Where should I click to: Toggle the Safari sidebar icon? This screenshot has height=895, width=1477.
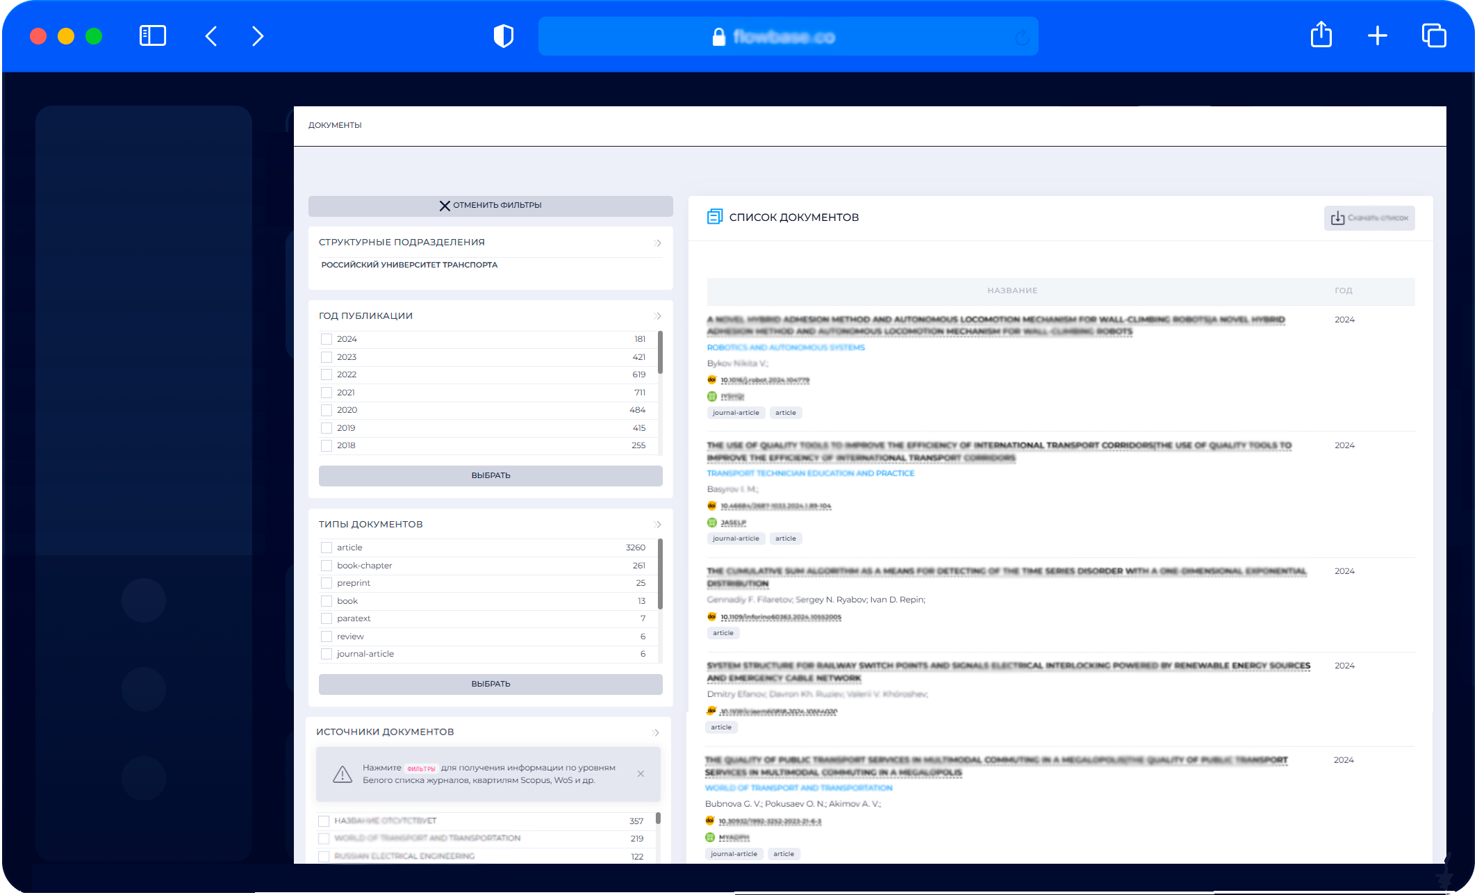tap(153, 36)
